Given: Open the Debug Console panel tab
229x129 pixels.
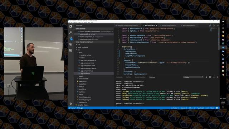Looking at the screenshot, I should pyautogui.click(x=140, y=77).
